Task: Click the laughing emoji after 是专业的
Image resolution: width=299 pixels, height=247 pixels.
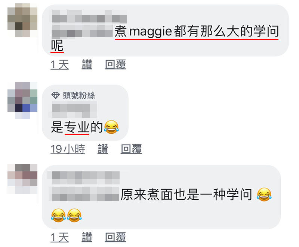Action: pos(111,127)
